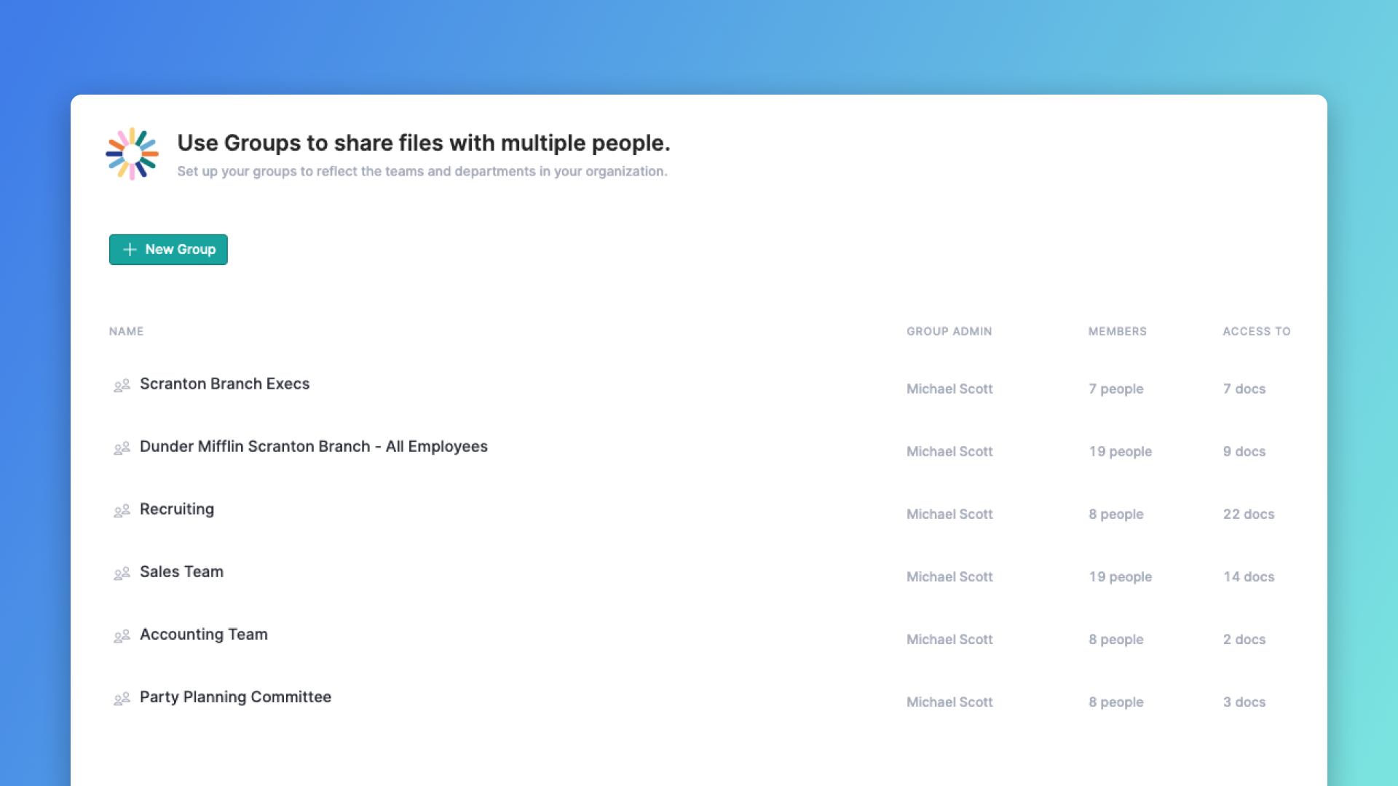Viewport: 1398px width, 786px height.
Task: Select the group icon beside Party Planning Committee
Action: click(x=122, y=699)
